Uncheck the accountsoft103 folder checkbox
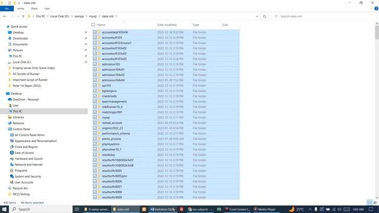379x213 pixels. click(95, 37)
